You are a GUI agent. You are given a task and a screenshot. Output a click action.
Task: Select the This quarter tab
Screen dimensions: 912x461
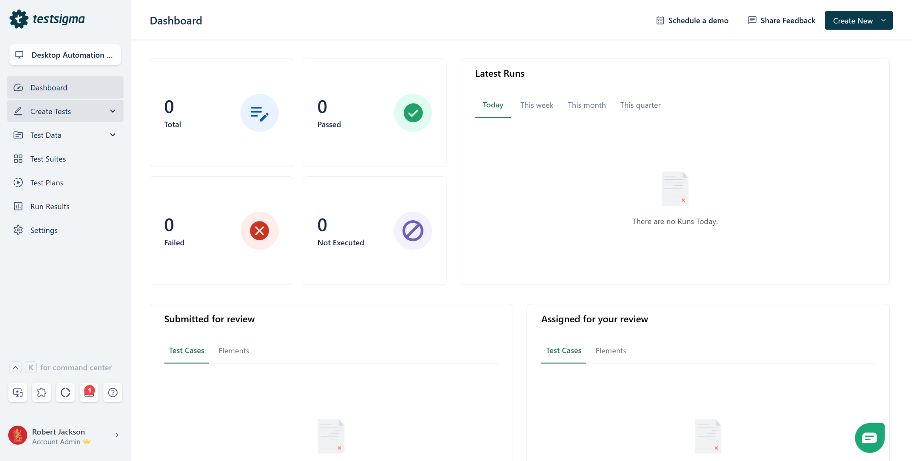point(640,105)
